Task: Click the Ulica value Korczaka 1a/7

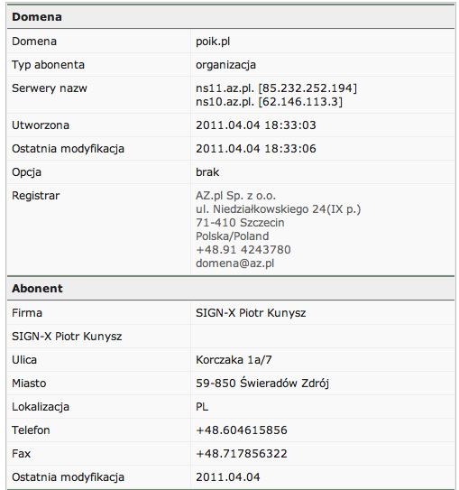Action: click(234, 360)
